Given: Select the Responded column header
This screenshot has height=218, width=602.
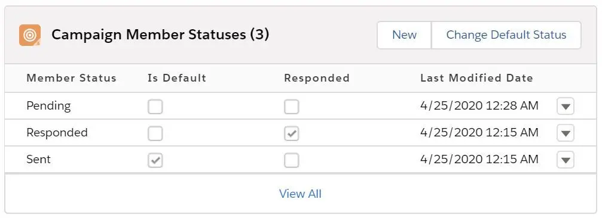Looking at the screenshot, I should point(317,78).
